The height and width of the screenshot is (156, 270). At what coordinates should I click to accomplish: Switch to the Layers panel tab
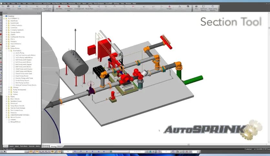[11, 146]
